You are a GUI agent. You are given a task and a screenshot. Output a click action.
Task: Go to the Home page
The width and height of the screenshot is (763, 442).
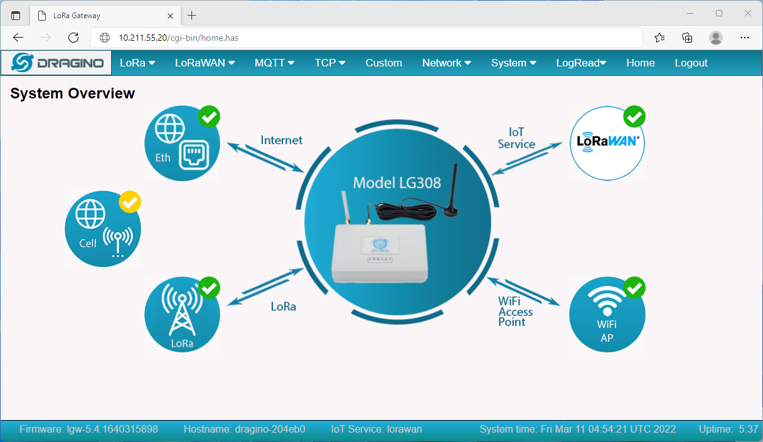pyautogui.click(x=641, y=63)
